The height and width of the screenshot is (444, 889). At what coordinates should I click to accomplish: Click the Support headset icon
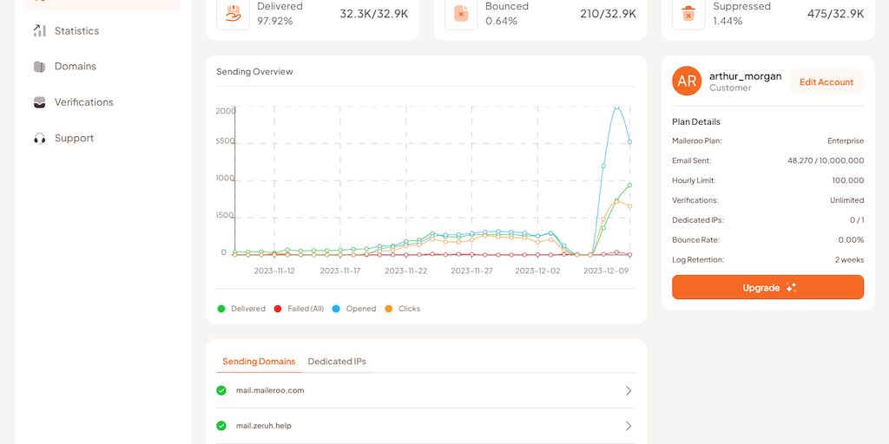point(39,138)
